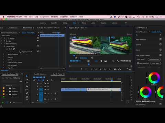Select the Ripple Edit tool

point(27,83)
